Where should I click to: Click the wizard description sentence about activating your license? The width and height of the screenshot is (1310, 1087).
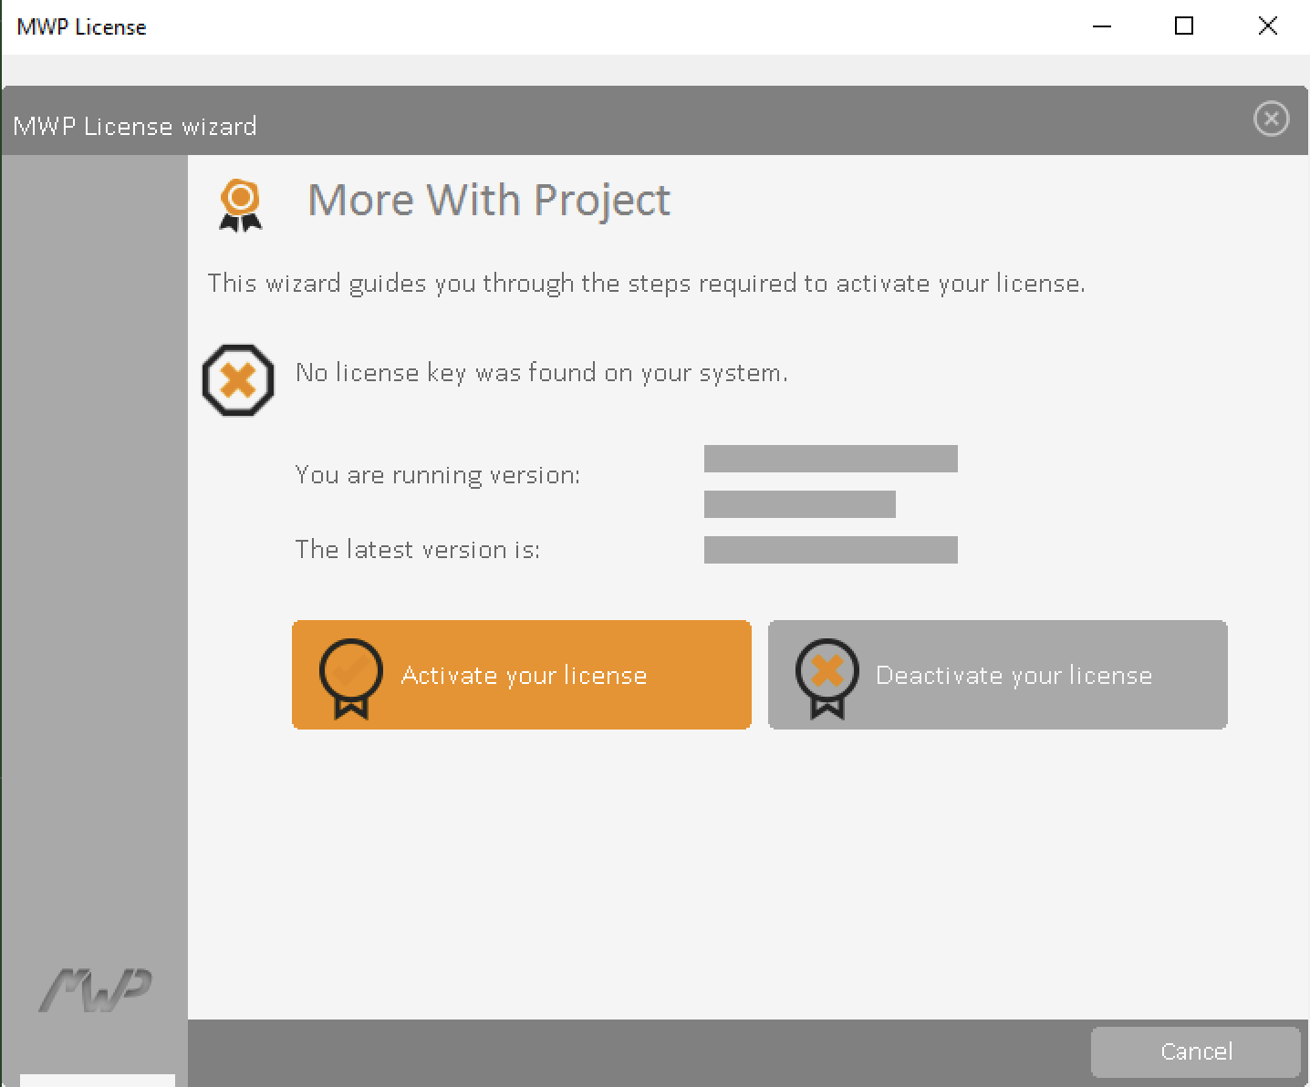pyautogui.click(x=647, y=284)
